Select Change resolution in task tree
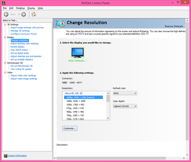Viewport: 191px width, 162px height. pos(19,40)
